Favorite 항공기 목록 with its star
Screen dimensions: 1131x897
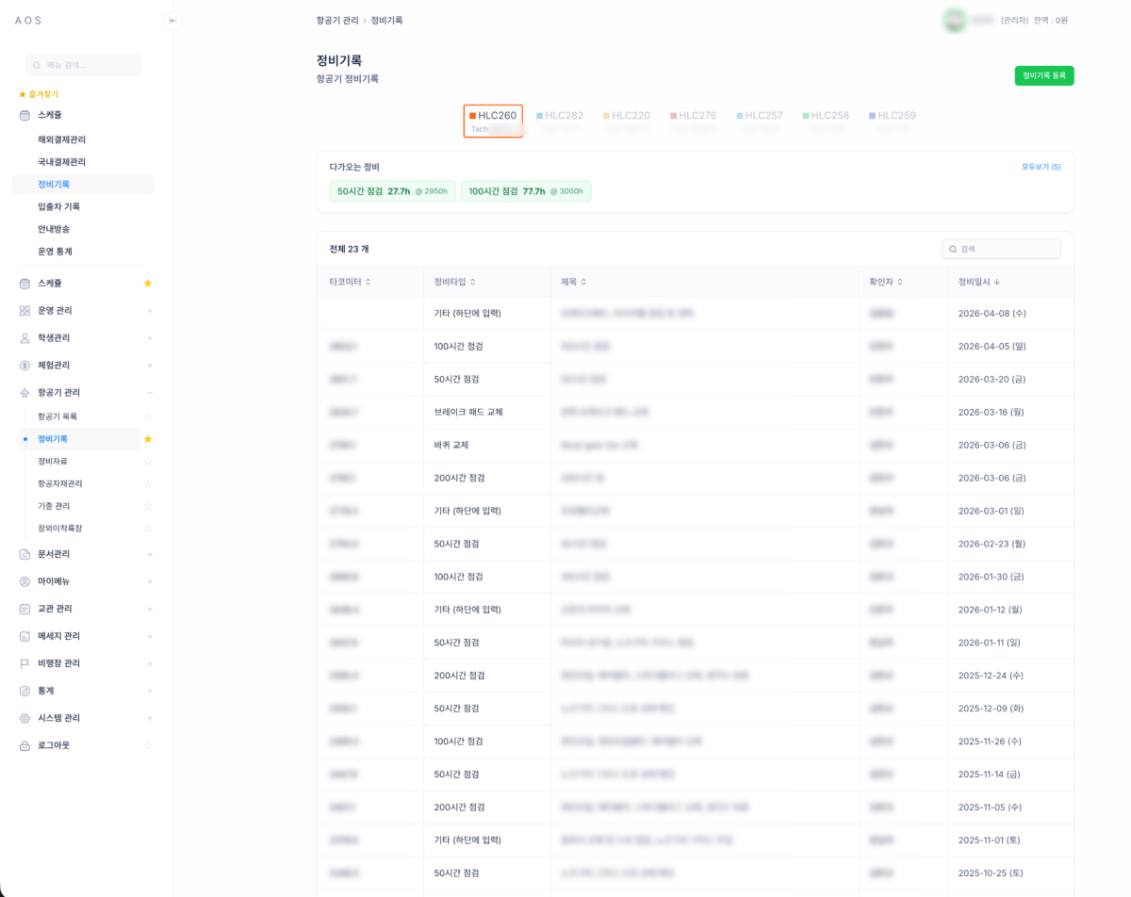pos(147,416)
